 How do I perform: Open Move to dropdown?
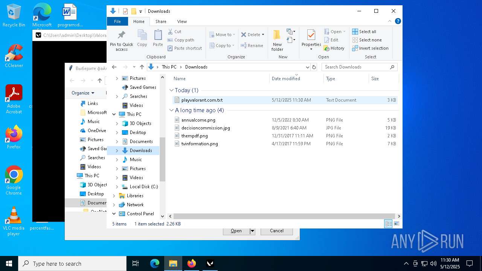(x=222, y=35)
